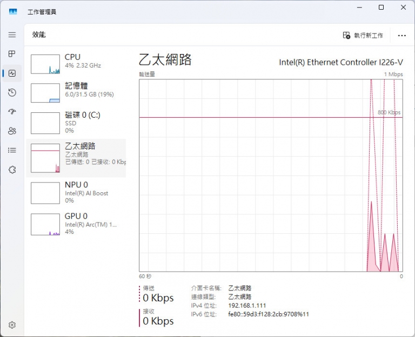This screenshot has height=337, width=415.
Task: Click the Task Manager app icon
Action: tap(13, 12)
